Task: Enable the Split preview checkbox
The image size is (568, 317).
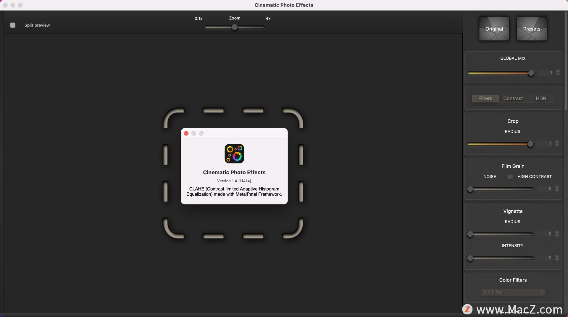Action: coord(13,25)
